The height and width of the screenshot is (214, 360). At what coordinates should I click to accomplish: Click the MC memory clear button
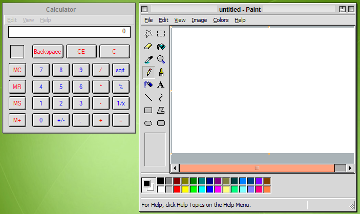[x=17, y=70]
